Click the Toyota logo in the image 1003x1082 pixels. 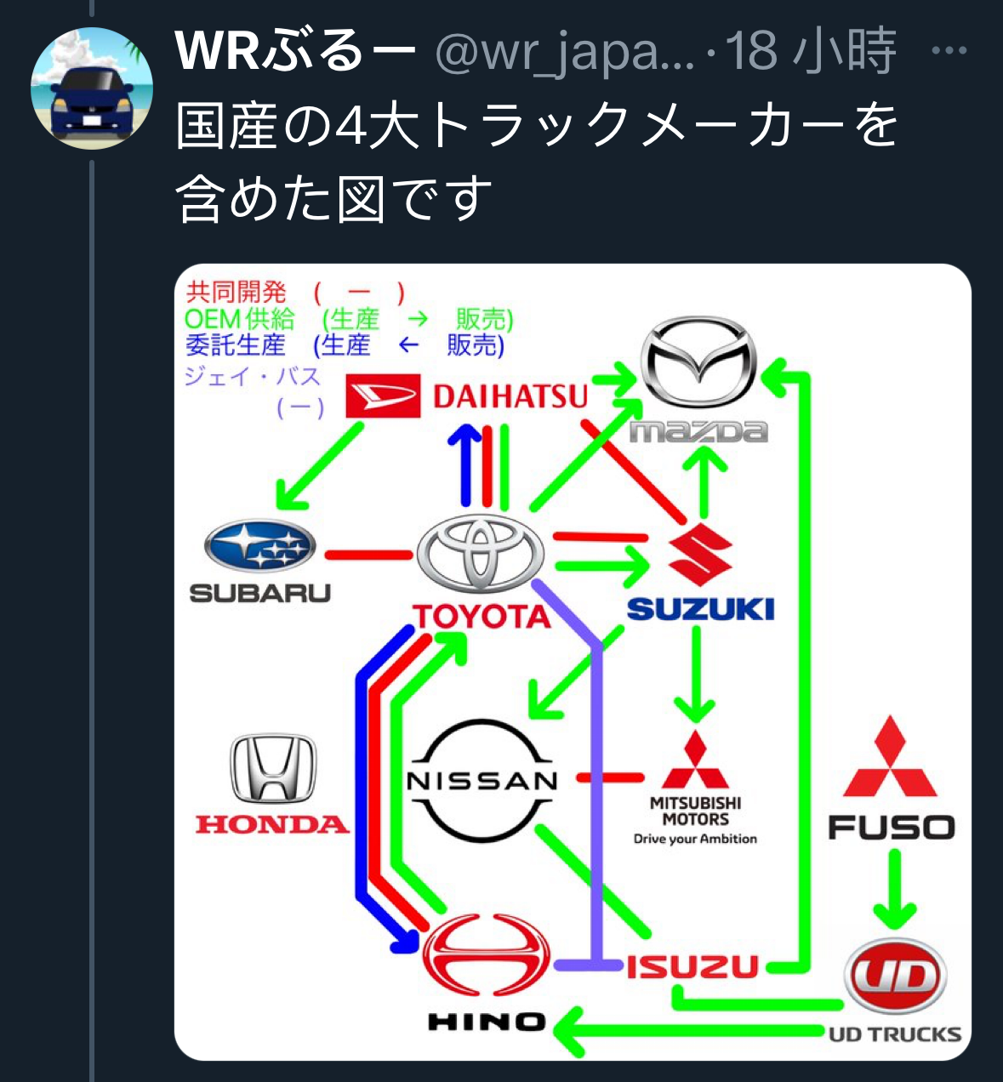[x=481, y=553]
